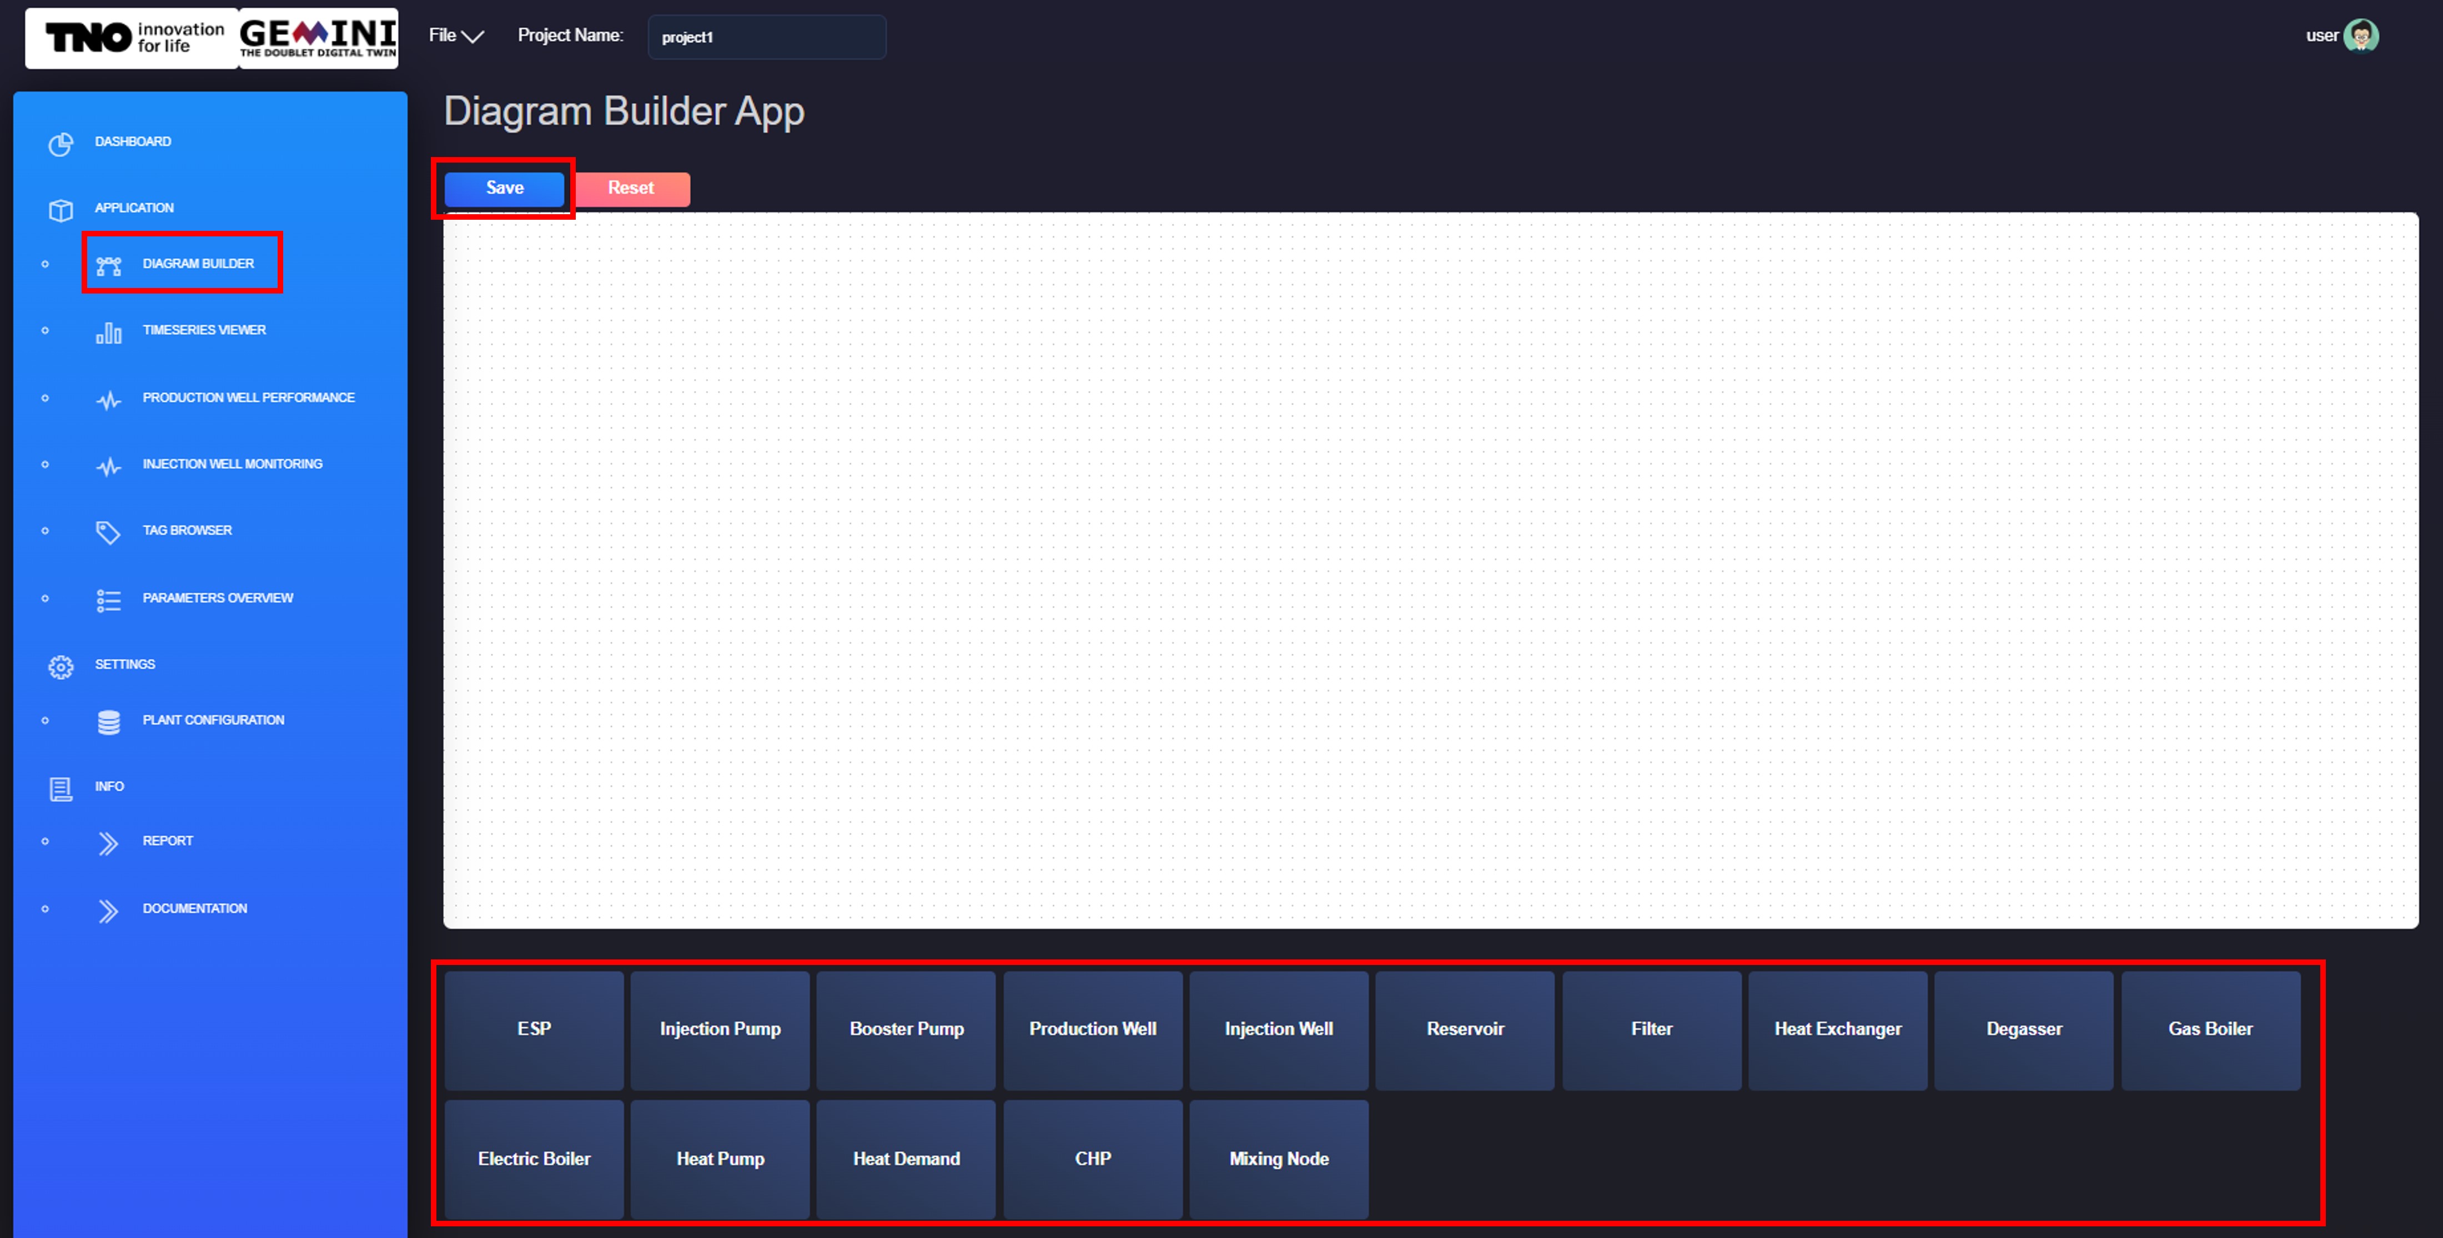Click the Timeseries Viewer bar chart icon
The image size is (2443, 1238).
pos(108,333)
